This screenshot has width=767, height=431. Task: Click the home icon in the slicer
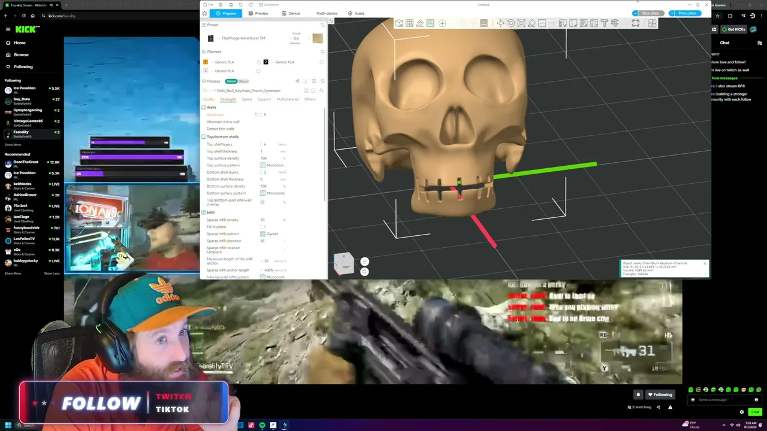point(204,13)
